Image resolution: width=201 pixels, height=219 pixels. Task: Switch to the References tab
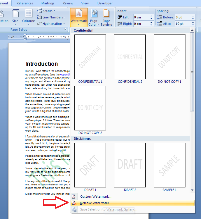tap(25, 3)
